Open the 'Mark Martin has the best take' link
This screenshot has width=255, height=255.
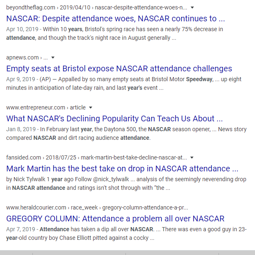122,169
